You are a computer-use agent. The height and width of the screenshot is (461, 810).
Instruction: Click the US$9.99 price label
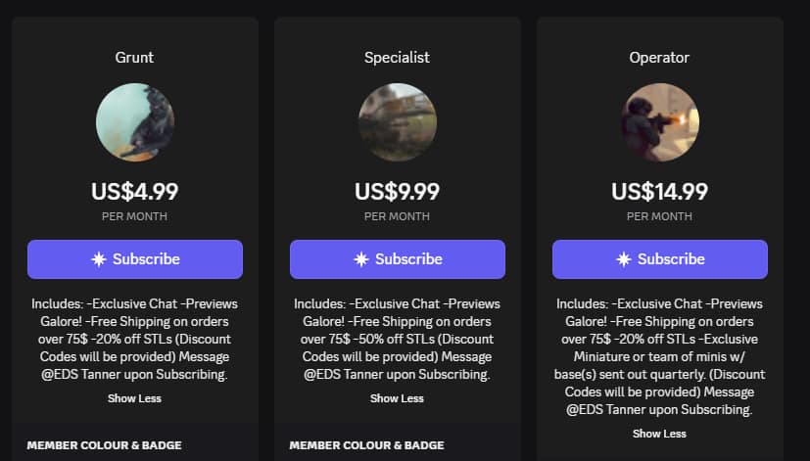tap(397, 192)
